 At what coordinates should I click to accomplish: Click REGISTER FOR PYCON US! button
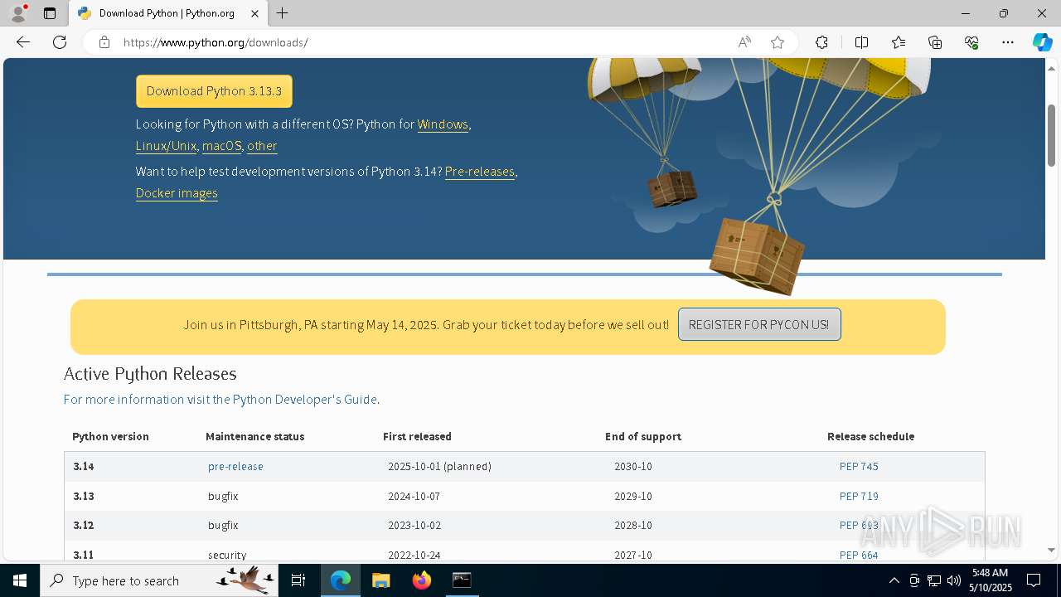pyautogui.click(x=759, y=324)
